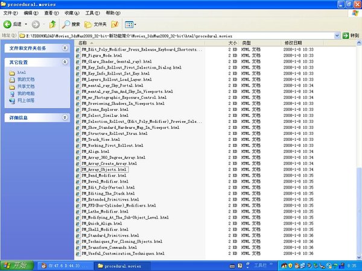Click the PW_Shell_Modifier.html file icon
This screenshot has height=271, width=362.
(x=78, y=229)
